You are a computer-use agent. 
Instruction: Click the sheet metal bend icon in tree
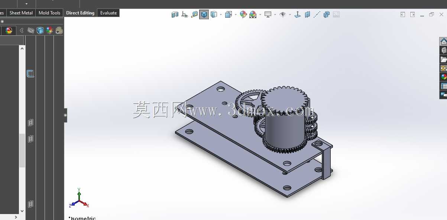pos(31,74)
